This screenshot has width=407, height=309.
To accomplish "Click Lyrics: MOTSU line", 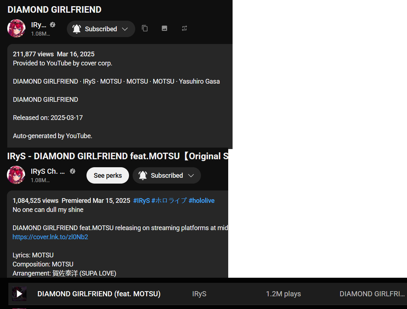I will click(33, 255).
